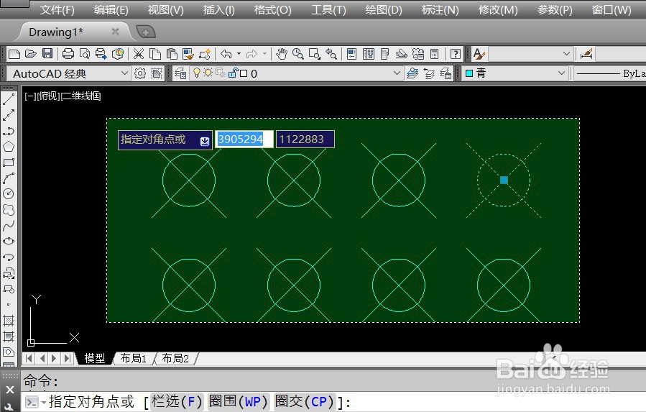Open the Tool Palettes window

click(x=385, y=54)
